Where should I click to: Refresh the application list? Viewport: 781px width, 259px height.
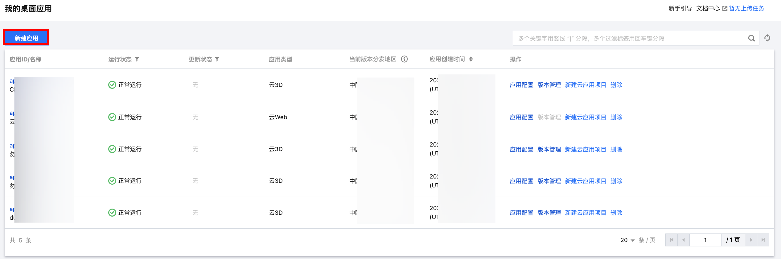click(767, 38)
